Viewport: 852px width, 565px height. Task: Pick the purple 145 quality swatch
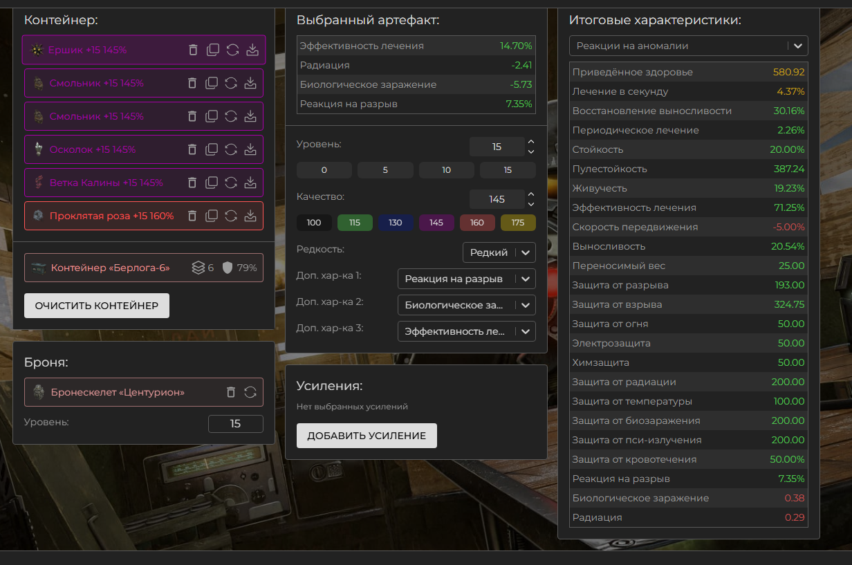tap(436, 223)
